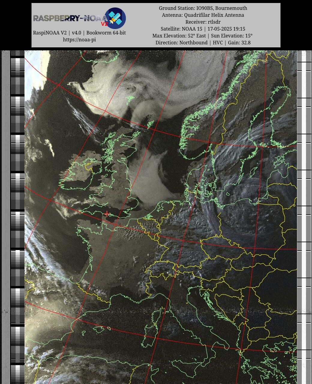Select the Antenna: Quadrifilar Helix Antenna text
Screen dimensions: 312x384
click(203, 15)
